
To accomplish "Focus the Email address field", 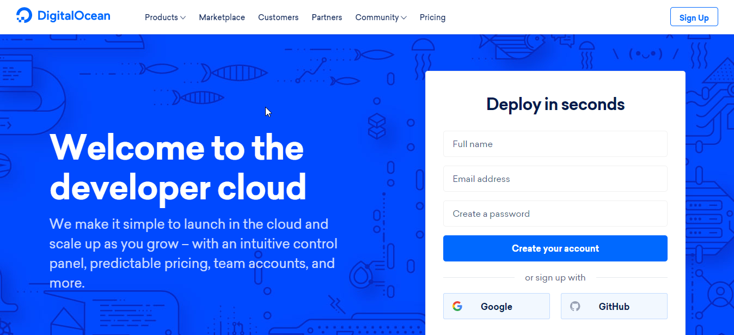I will click(x=555, y=179).
